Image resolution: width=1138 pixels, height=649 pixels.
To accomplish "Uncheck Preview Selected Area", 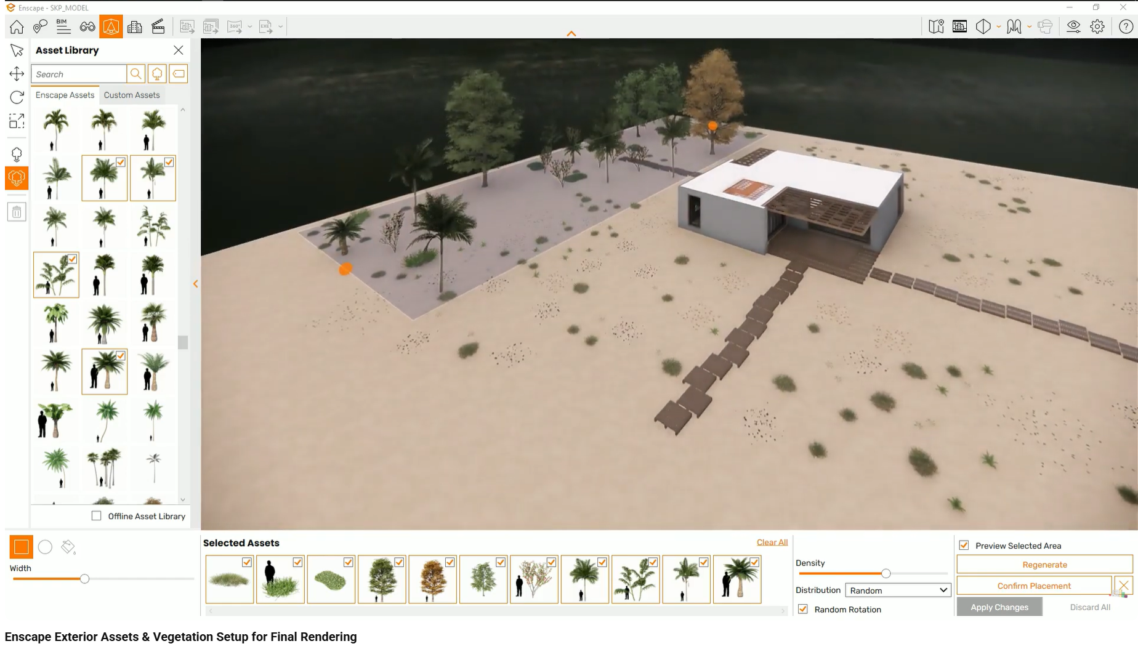I will point(964,546).
